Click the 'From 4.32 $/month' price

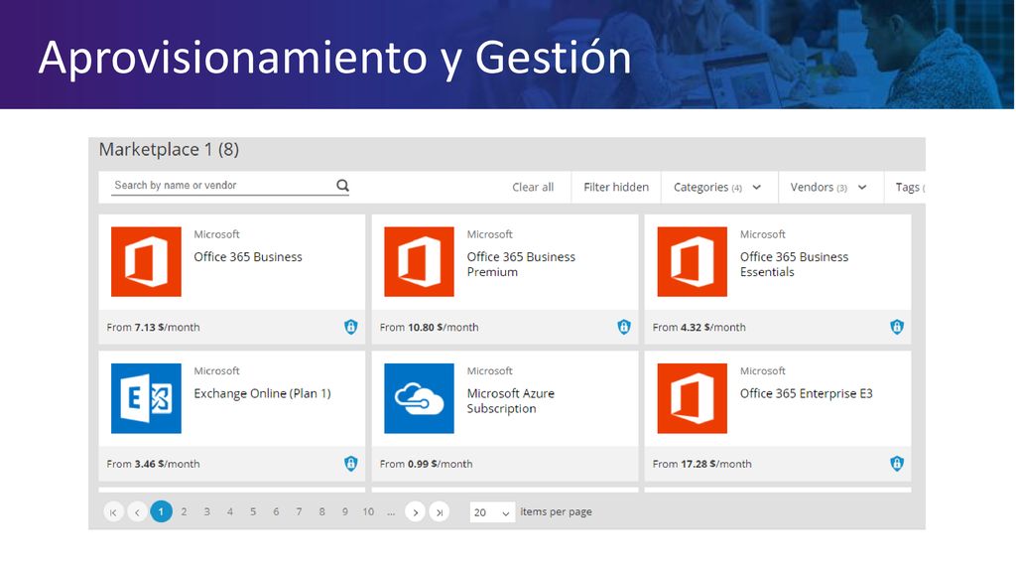click(x=699, y=328)
